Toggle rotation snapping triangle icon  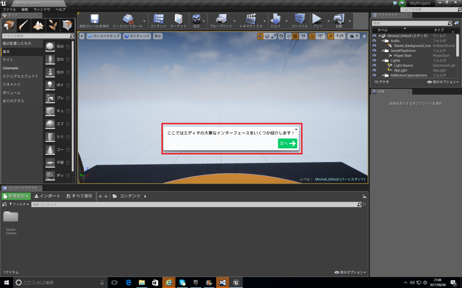tap(312, 36)
